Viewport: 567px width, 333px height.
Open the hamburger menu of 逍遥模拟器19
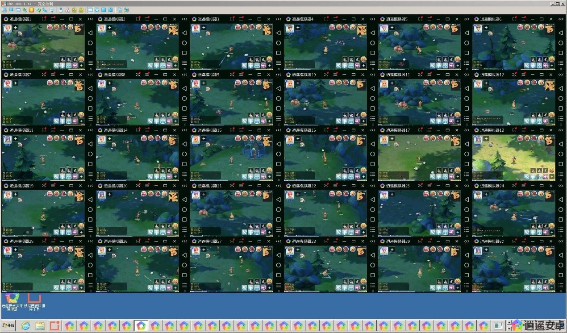[x=53, y=185]
